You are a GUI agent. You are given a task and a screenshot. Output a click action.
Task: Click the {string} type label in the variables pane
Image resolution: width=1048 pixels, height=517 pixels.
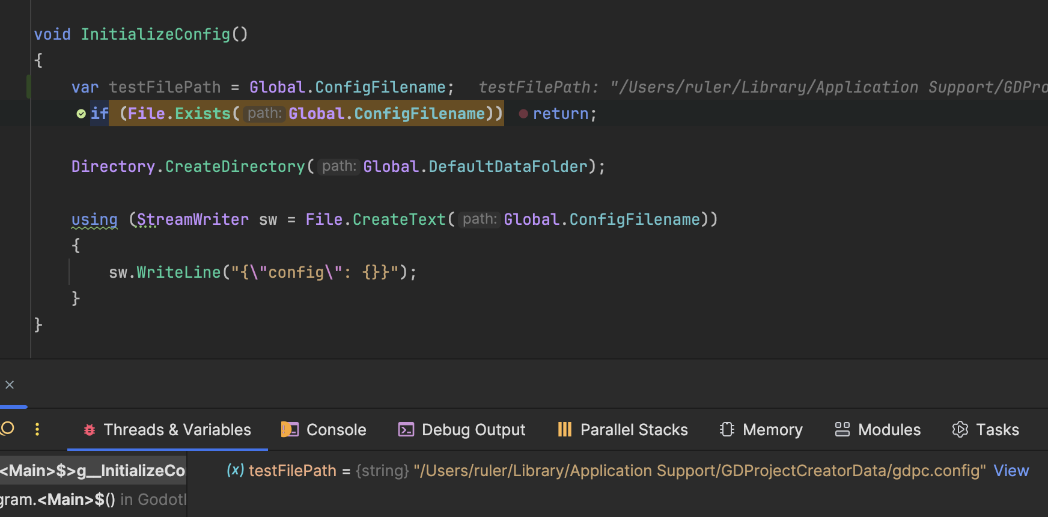point(382,471)
